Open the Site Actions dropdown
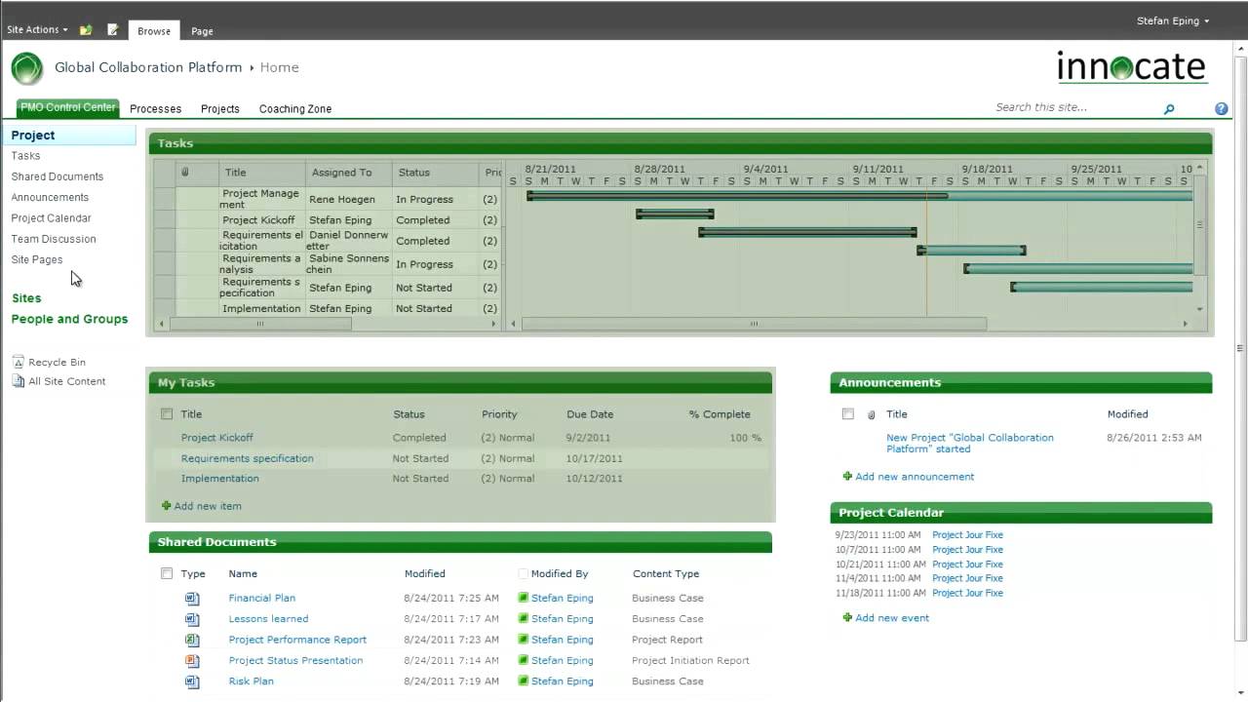1248x702 pixels. 37,30
